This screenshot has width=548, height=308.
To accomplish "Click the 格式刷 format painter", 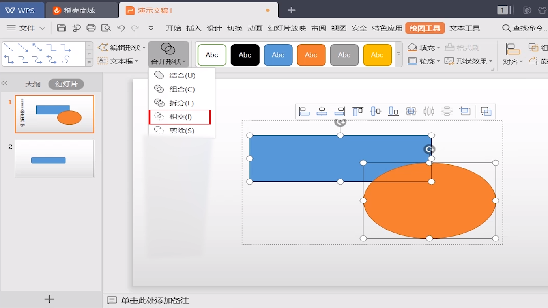I will 462,48.
